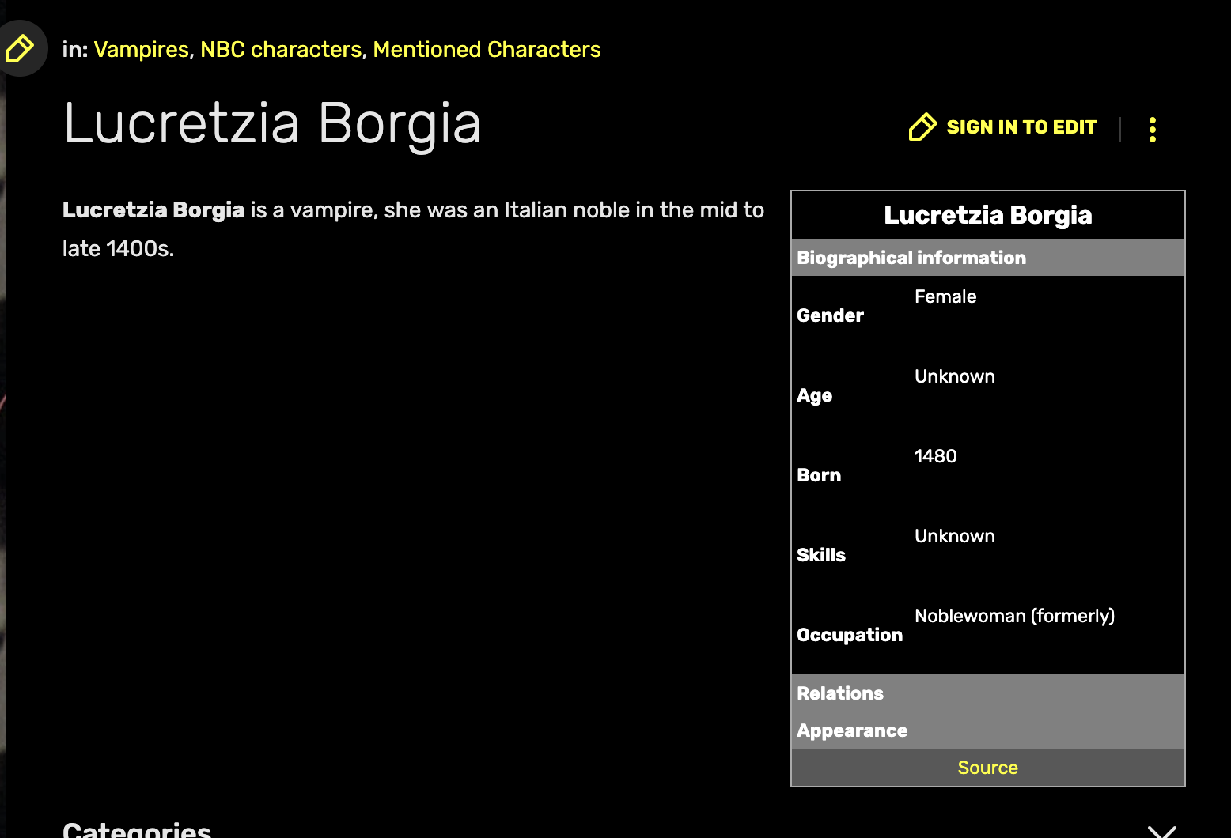The height and width of the screenshot is (838, 1231).
Task: Click the infobox title Lucretzia Borgia
Action: pyautogui.click(x=987, y=215)
